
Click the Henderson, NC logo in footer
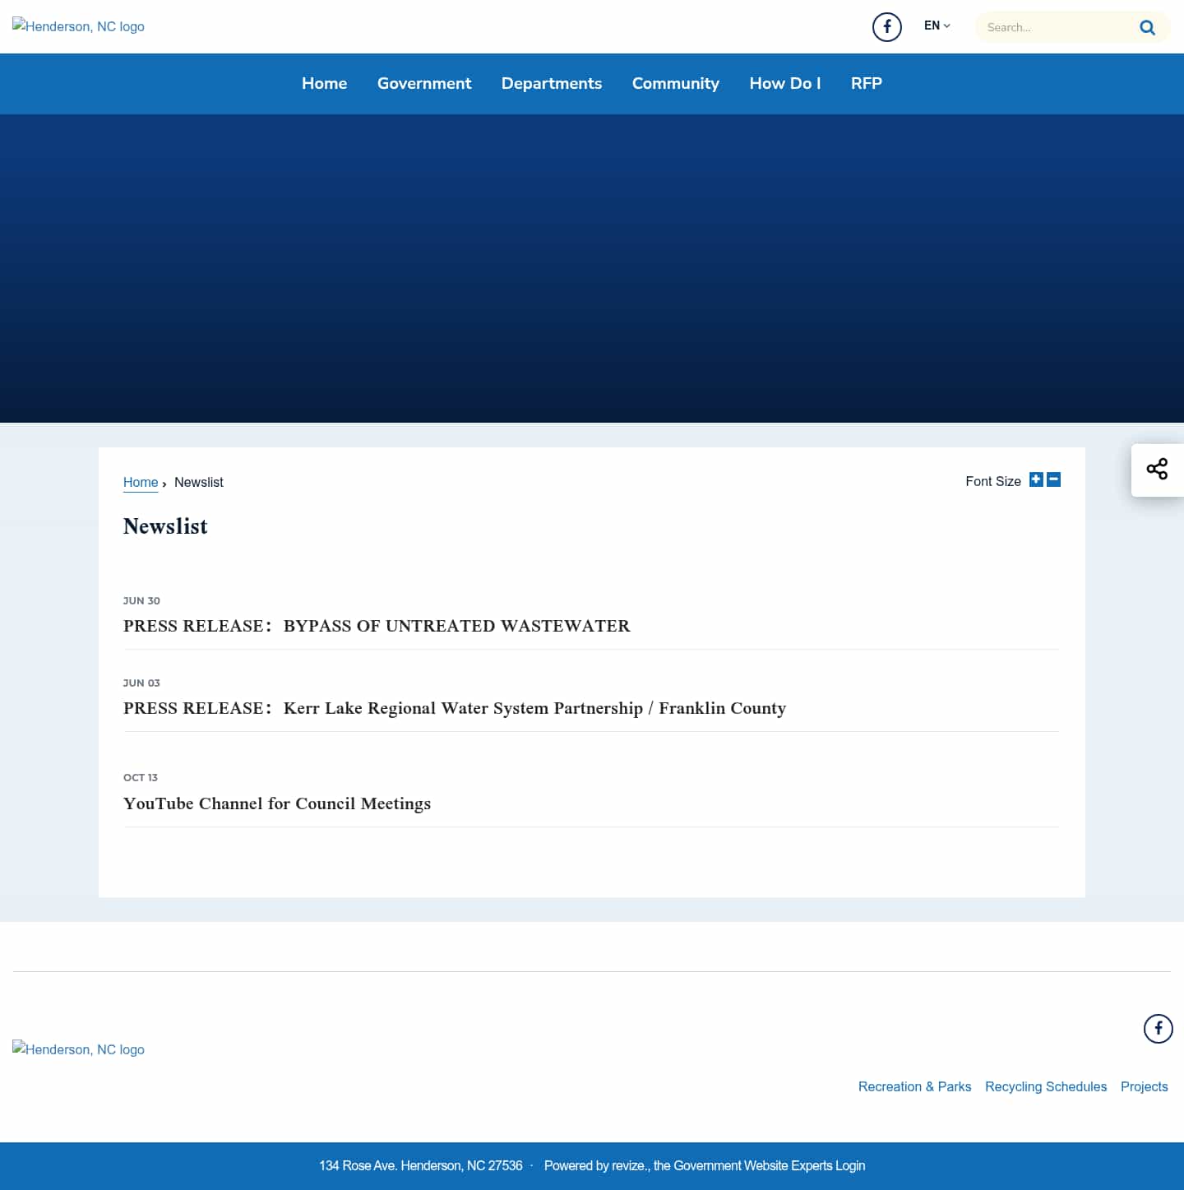pos(78,1049)
